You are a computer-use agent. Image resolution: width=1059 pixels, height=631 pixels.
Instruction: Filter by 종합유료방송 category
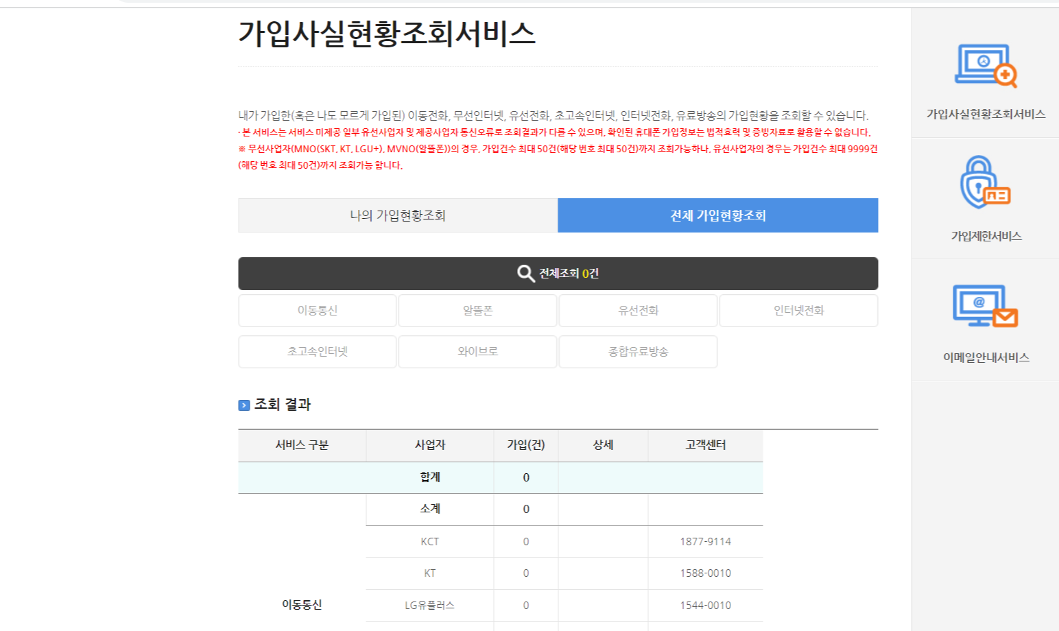click(639, 352)
